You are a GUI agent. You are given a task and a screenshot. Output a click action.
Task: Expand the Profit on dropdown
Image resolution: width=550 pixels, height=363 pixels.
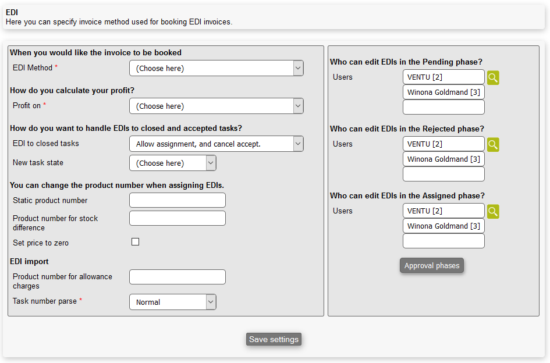[216, 106]
